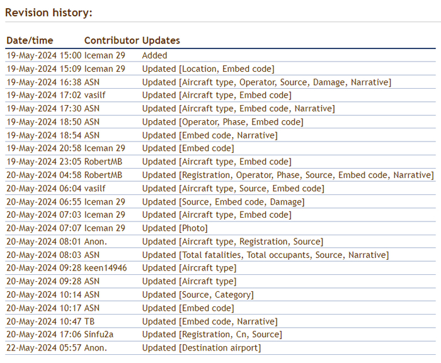Click the total fatalities update entry
This screenshot has height=363, width=441.
coord(265,255)
